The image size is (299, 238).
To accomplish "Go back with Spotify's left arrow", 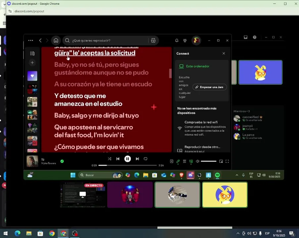I will click(40, 40).
